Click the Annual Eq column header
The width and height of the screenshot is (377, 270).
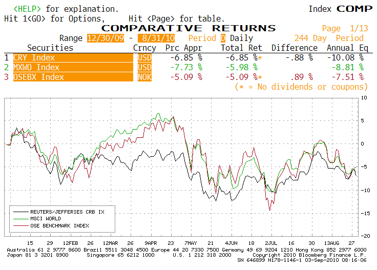[347, 48]
